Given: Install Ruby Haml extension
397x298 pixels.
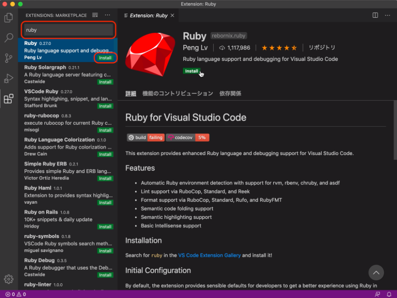Looking at the screenshot, I should pyautogui.click(x=105, y=203).
